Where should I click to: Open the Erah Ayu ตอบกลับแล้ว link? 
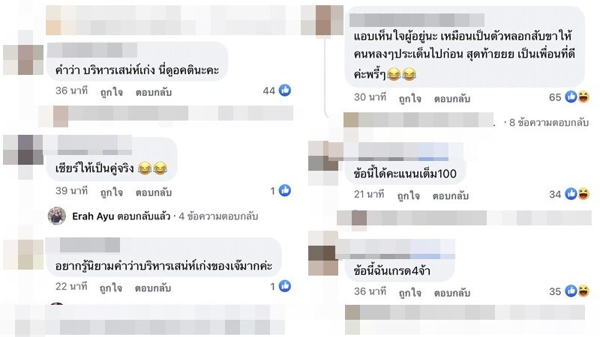(x=121, y=216)
